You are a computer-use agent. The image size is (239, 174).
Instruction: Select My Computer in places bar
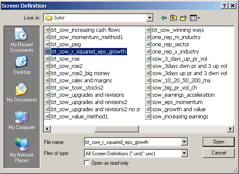[22, 120]
